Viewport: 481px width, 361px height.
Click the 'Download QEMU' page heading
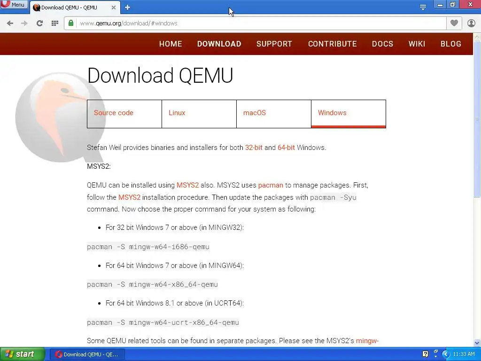pyautogui.click(x=160, y=76)
